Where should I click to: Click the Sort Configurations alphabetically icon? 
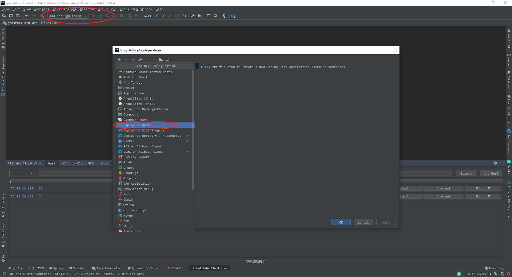coord(168,60)
